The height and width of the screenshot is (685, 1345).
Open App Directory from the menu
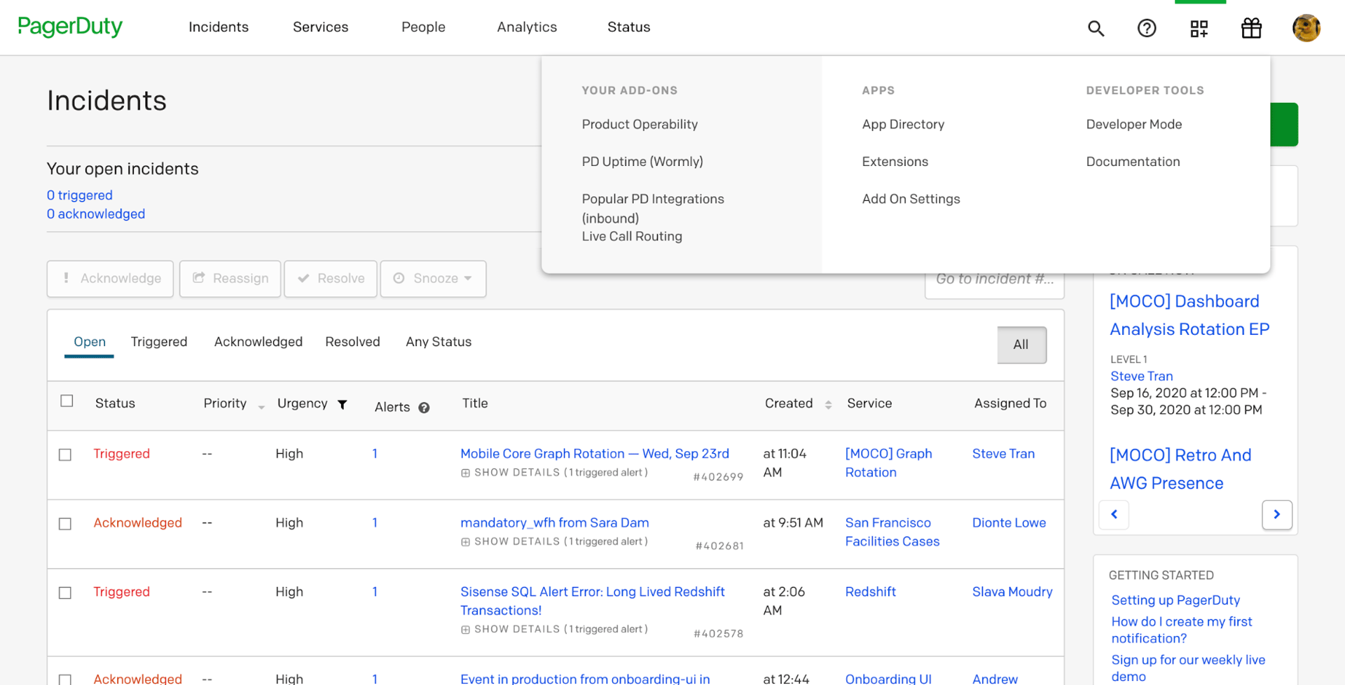[903, 124]
